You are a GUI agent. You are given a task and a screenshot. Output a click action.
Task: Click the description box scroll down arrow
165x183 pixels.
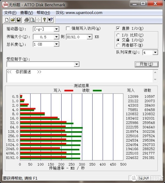click(155, 79)
